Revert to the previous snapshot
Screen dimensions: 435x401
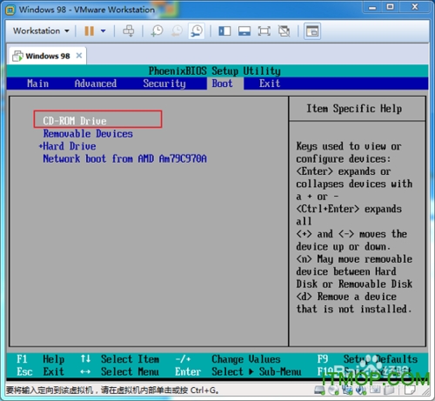coord(177,31)
